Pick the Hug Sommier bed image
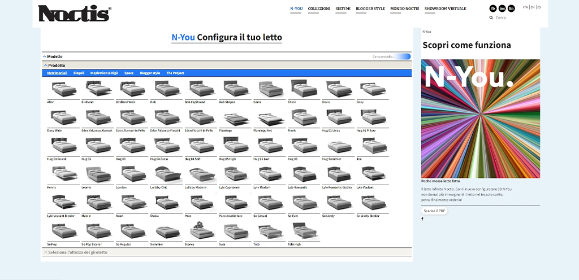The image size is (579, 280). pos(338,146)
